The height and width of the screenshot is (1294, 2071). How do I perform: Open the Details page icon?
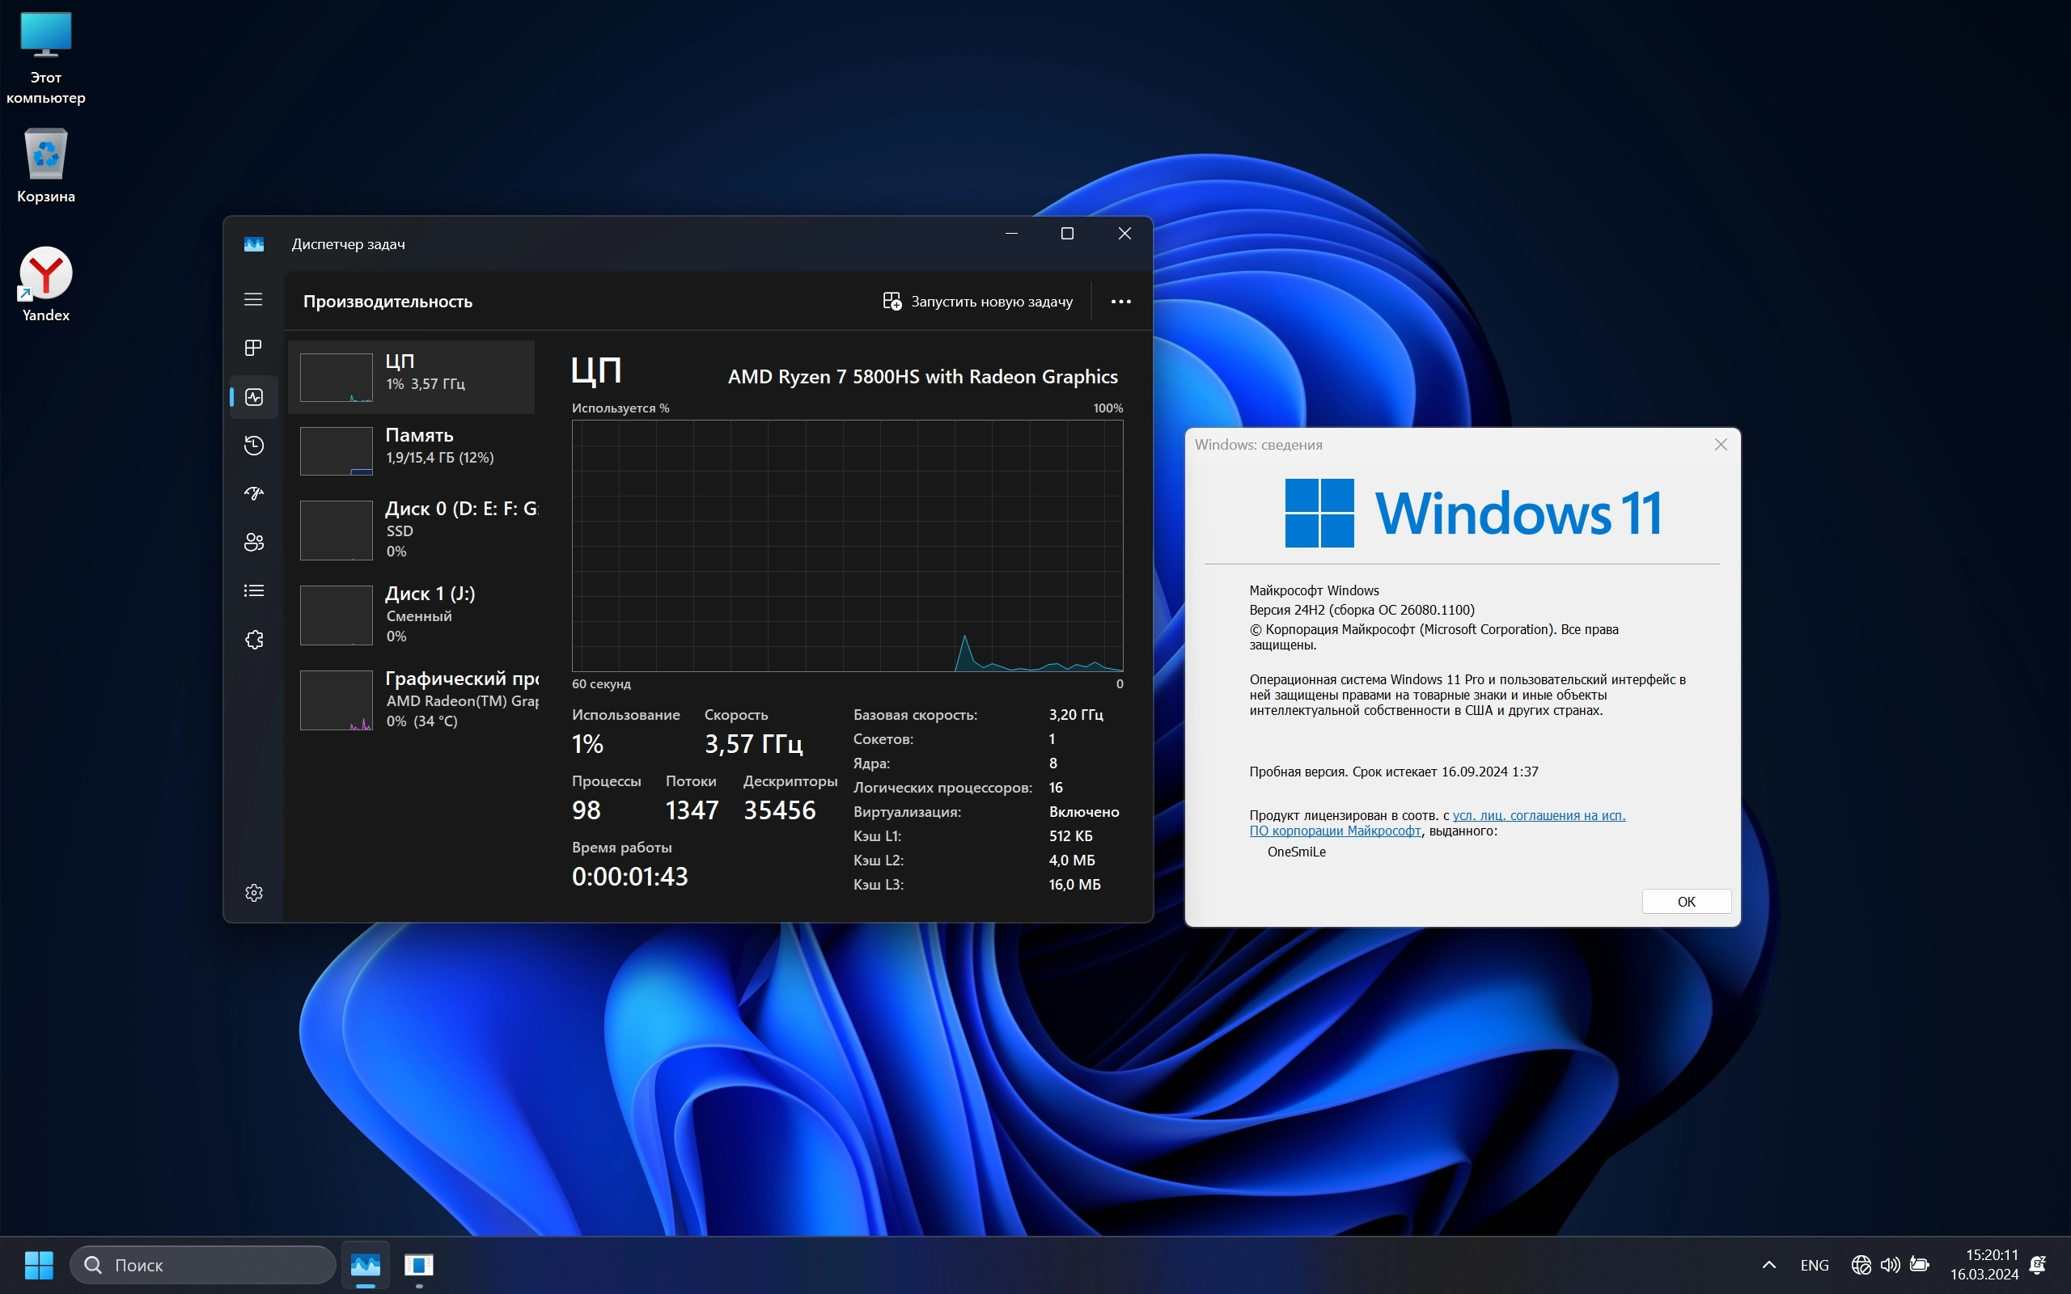pyautogui.click(x=253, y=590)
